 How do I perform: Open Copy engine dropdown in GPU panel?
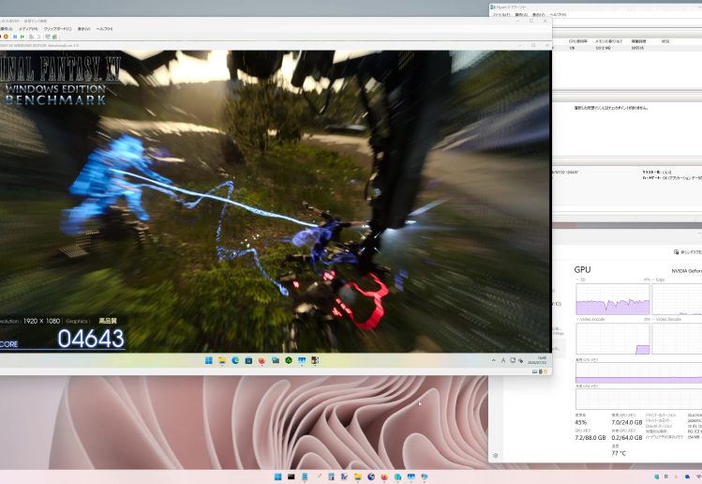(x=659, y=280)
